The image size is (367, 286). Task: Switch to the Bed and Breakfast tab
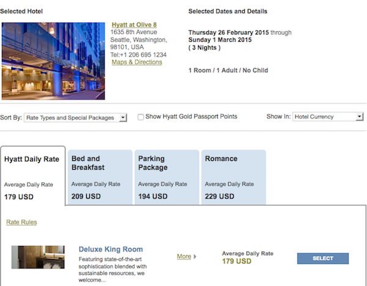100,177
